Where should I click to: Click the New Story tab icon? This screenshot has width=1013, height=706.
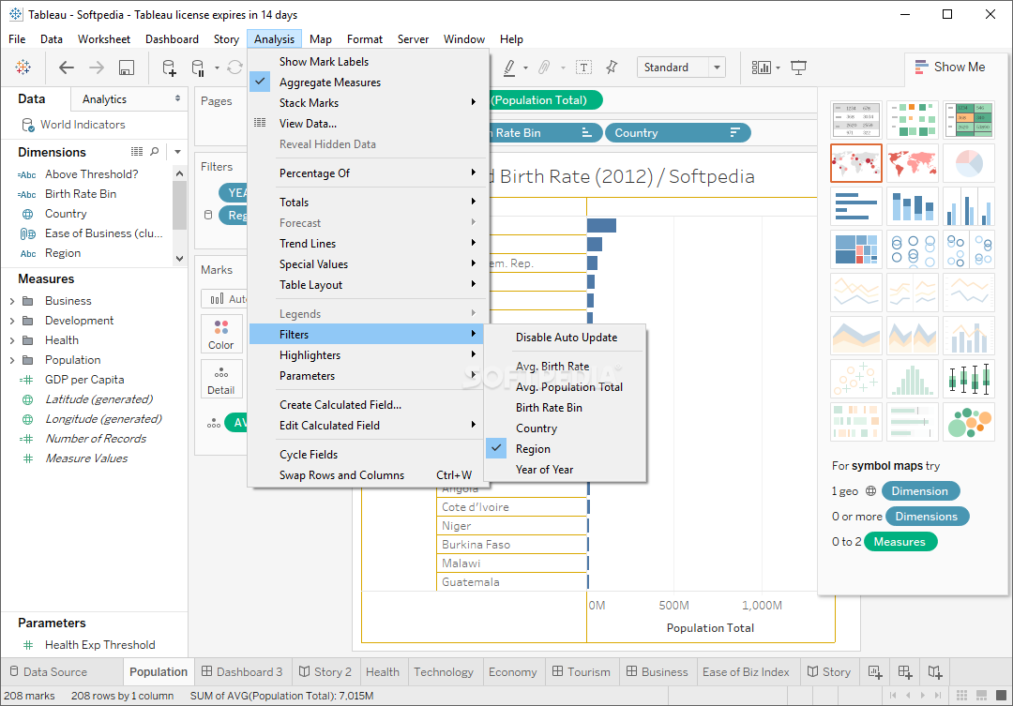point(935,671)
